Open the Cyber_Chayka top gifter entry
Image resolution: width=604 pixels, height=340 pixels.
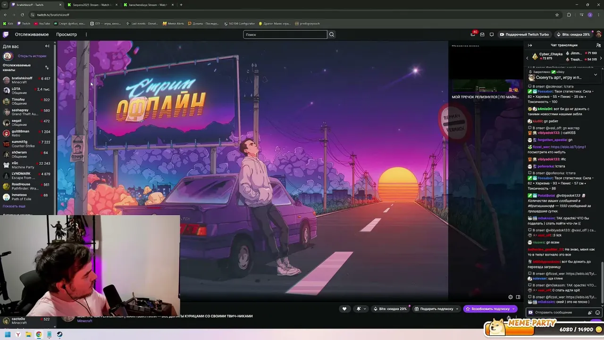coord(547,56)
